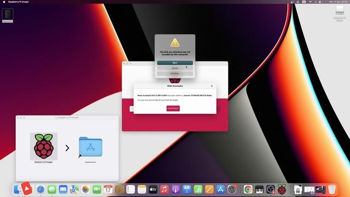
Task: Open Google Chrome from the dock
Action: (x=248, y=189)
